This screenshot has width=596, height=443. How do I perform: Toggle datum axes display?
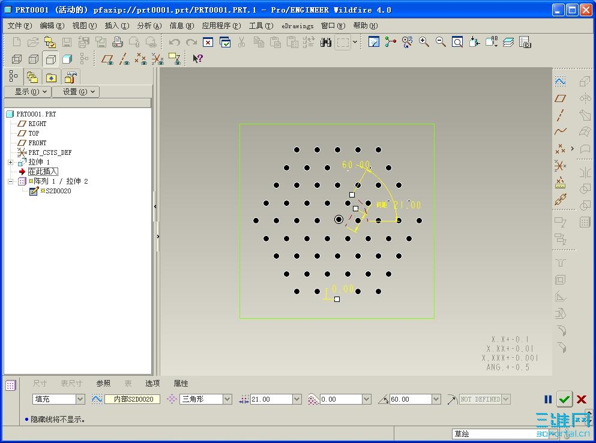pyautogui.click(x=124, y=59)
